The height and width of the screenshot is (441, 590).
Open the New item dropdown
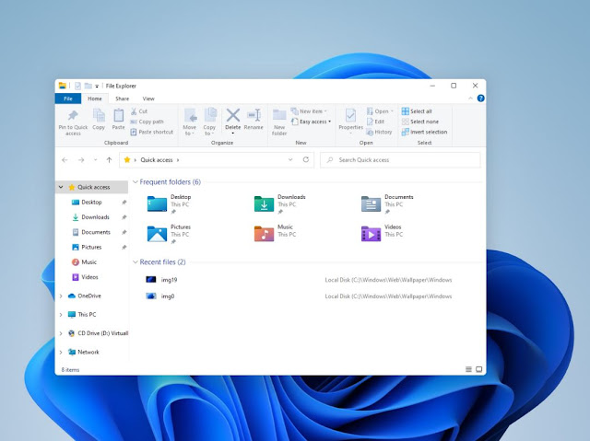click(309, 111)
